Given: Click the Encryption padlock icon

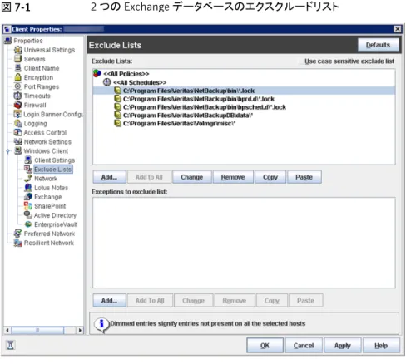Looking at the screenshot, I should tap(18, 77).
